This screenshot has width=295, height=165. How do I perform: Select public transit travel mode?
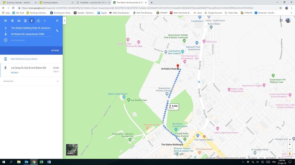click(25, 21)
